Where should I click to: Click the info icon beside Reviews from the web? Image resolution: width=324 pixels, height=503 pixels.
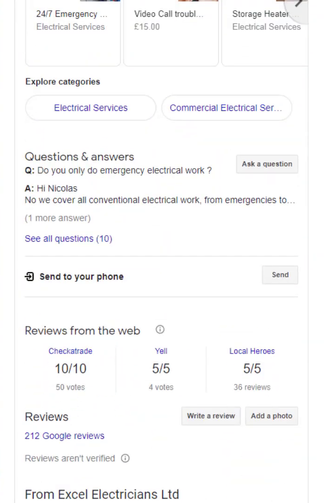(x=160, y=329)
